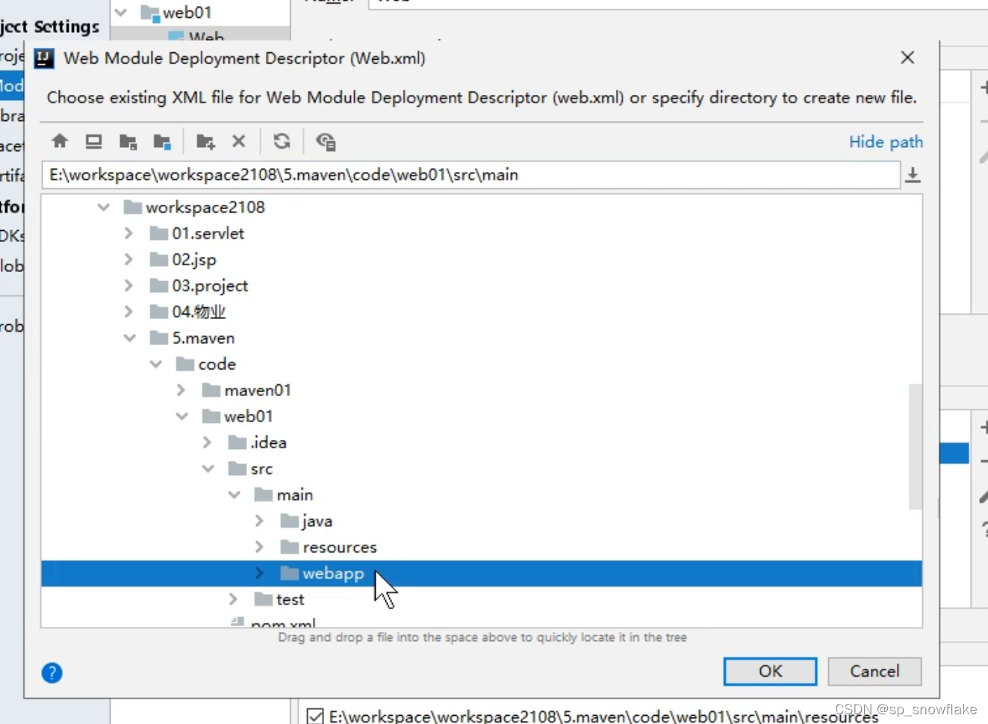
Task: Collapse the workspace2108 folder
Action: click(x=103, y=207)
